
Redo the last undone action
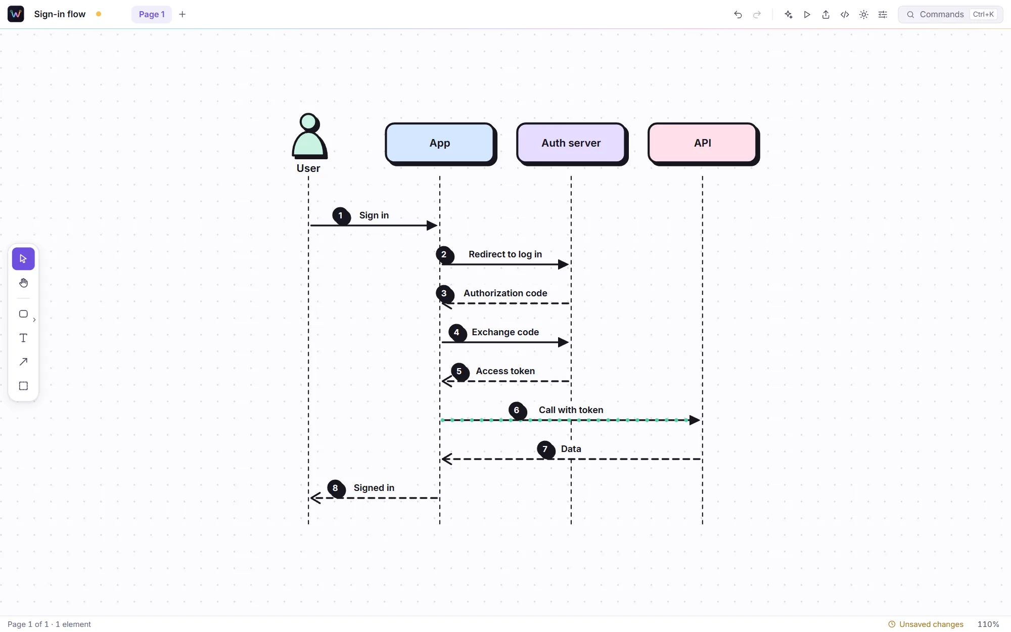(x=757, y=15)
